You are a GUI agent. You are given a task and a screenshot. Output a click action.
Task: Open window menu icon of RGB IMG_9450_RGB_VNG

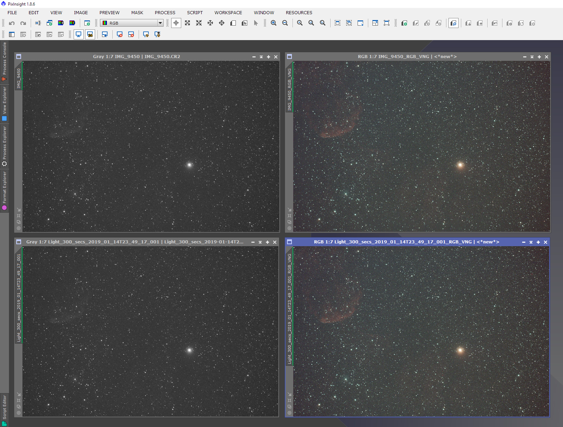289,57
